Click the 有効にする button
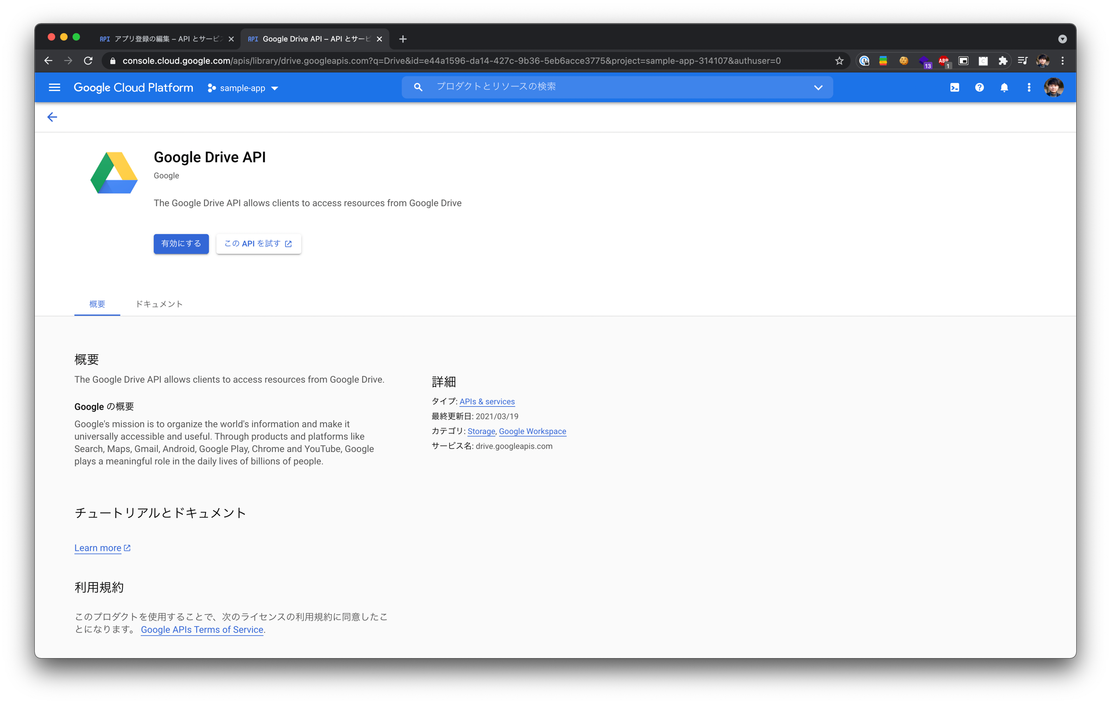Image resolution: width=1111 pixels, height=704 pixels. coord(181,244)
